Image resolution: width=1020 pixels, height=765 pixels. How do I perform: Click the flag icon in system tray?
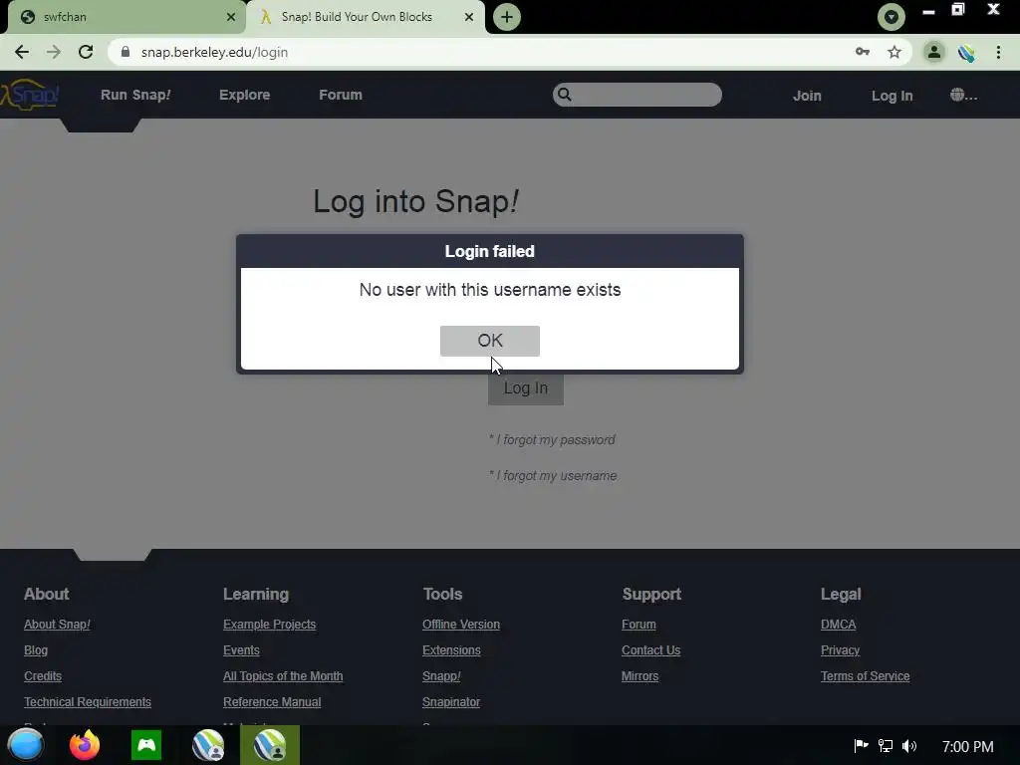(861, 746)
